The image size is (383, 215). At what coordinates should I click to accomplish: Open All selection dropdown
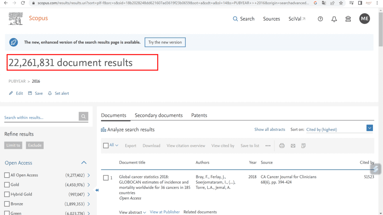tap(114, 145)
